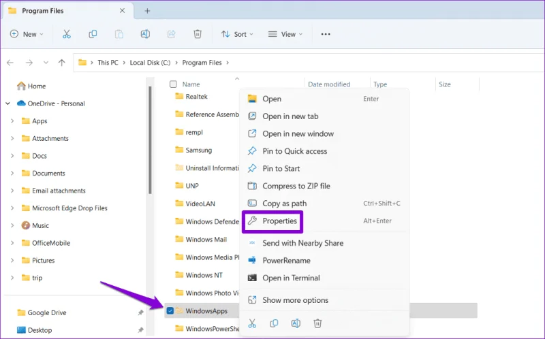Click Local Disk (C:) in breadcrumb
545x339 pixels.
[x=150, y=63]
